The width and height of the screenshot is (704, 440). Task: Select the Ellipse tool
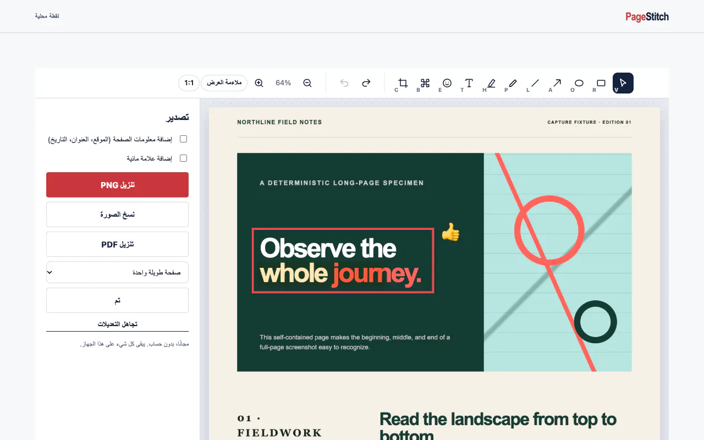point(579,83)
